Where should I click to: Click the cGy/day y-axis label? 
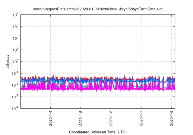point(8,61)
